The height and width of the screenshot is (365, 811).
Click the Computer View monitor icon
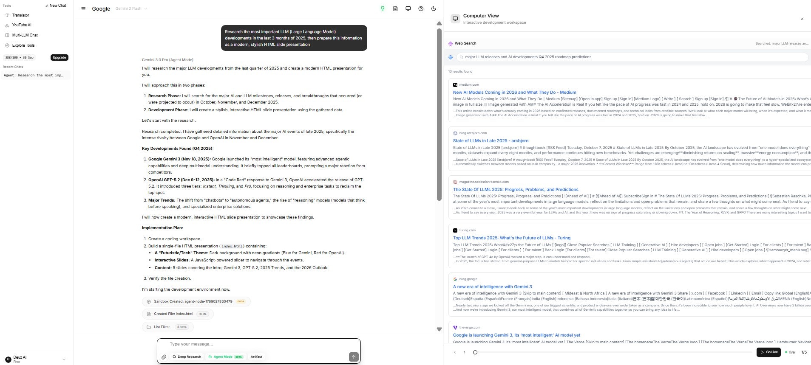pyautogui.click(x=455, y=19)
